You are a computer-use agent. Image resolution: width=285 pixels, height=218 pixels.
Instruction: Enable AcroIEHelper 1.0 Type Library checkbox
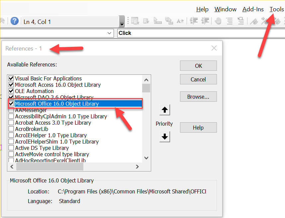[x=11, y=135]
